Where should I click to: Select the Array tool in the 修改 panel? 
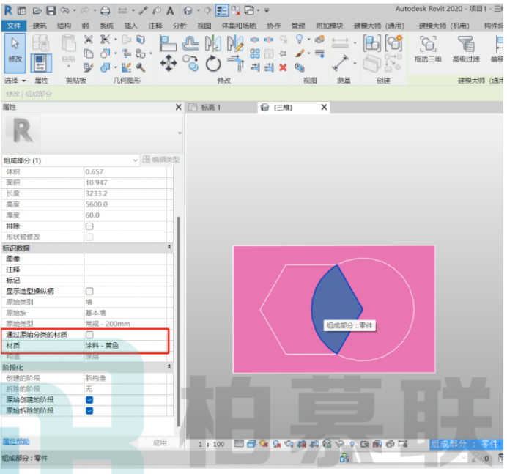click(255, 53)
